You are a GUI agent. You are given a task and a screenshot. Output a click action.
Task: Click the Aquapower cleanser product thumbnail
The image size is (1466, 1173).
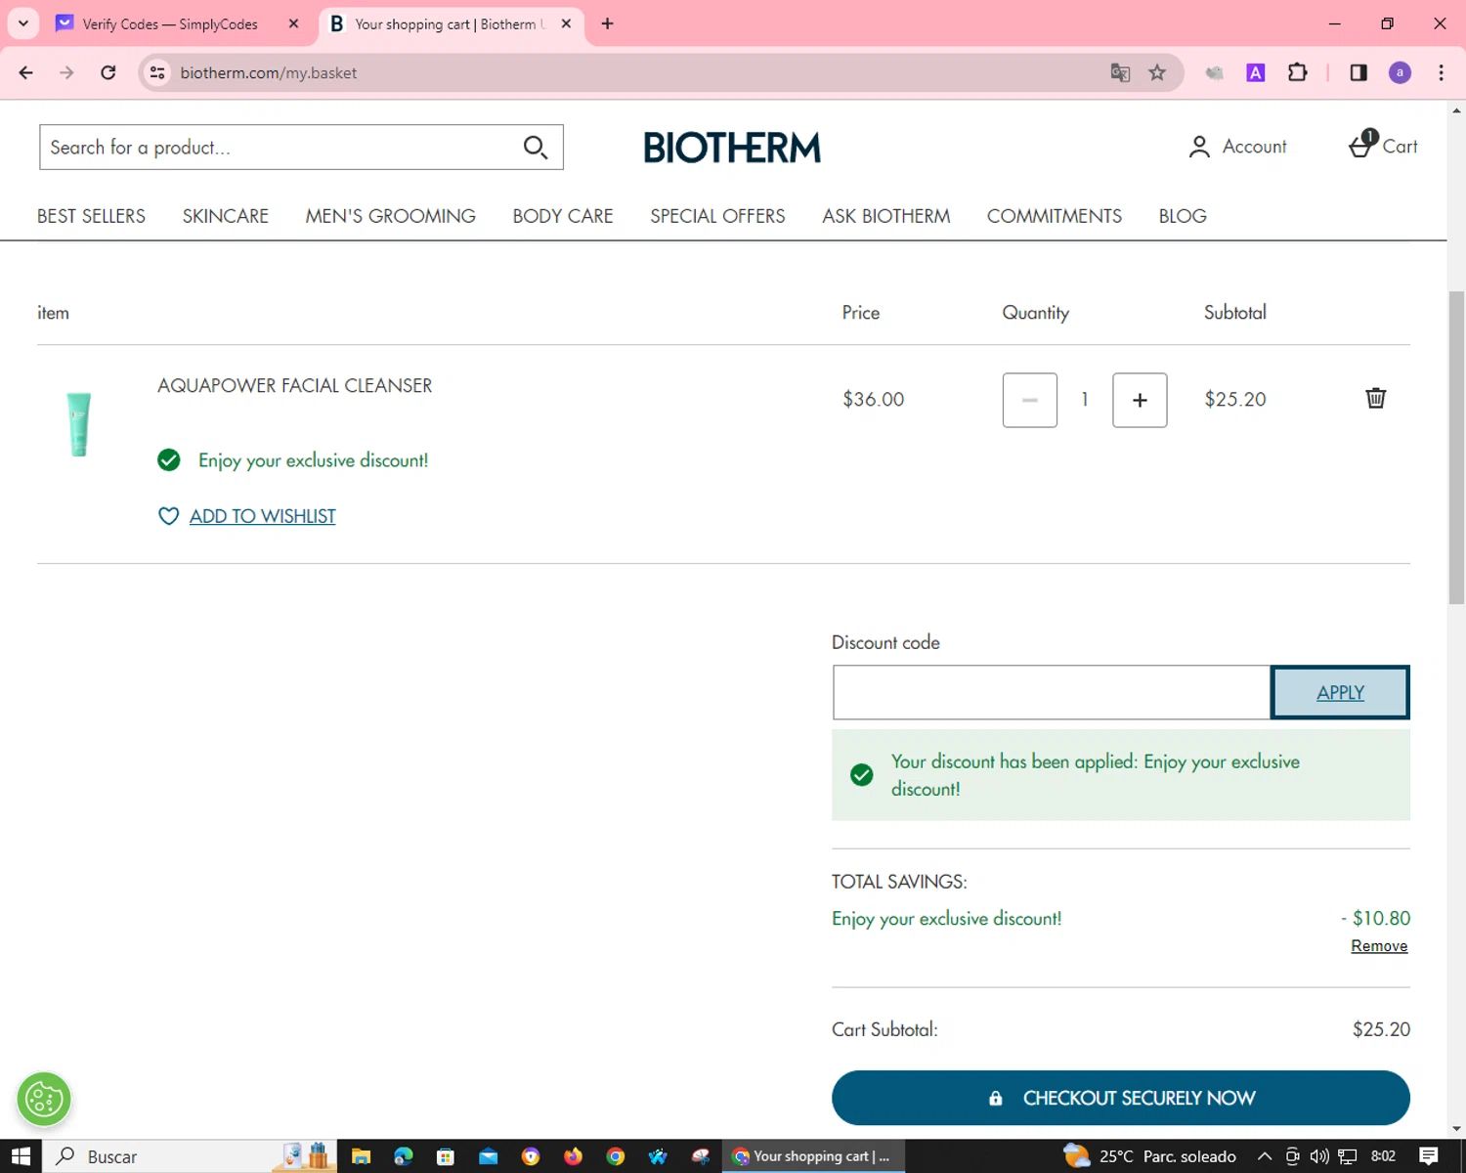click(x=78, y=423)
